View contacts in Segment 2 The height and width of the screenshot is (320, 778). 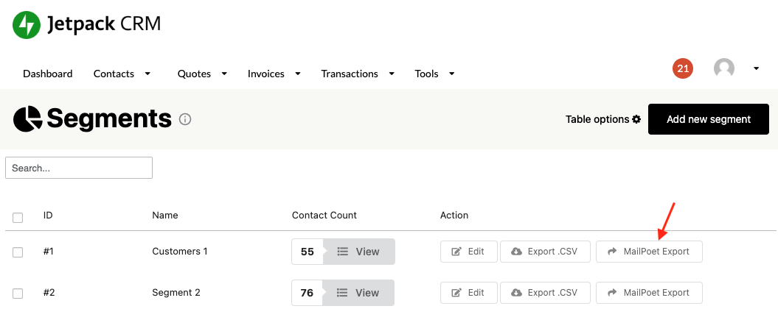358,293
